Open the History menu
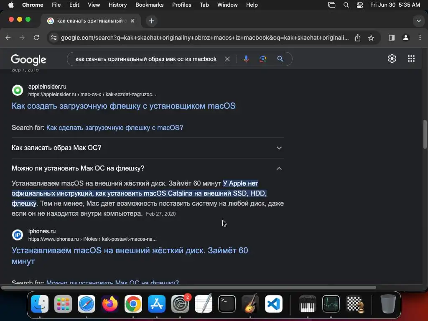This screenshot has height=321, width=428. tap(117, 5)
